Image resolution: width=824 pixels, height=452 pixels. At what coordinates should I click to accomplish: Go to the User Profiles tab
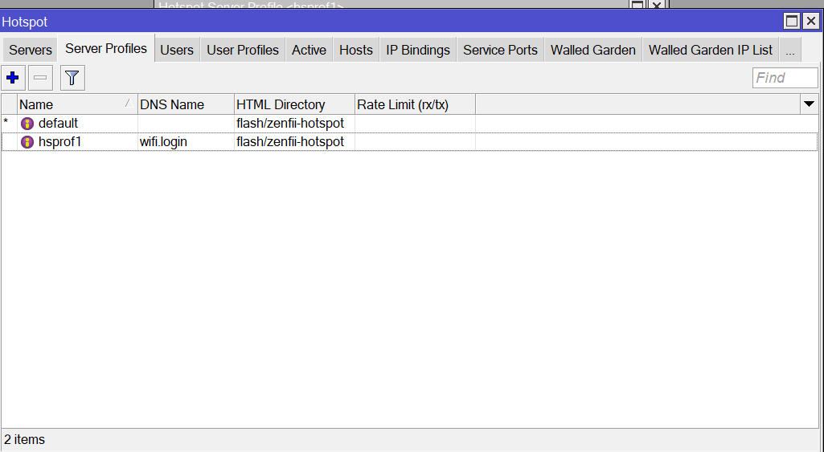(243, 50)
